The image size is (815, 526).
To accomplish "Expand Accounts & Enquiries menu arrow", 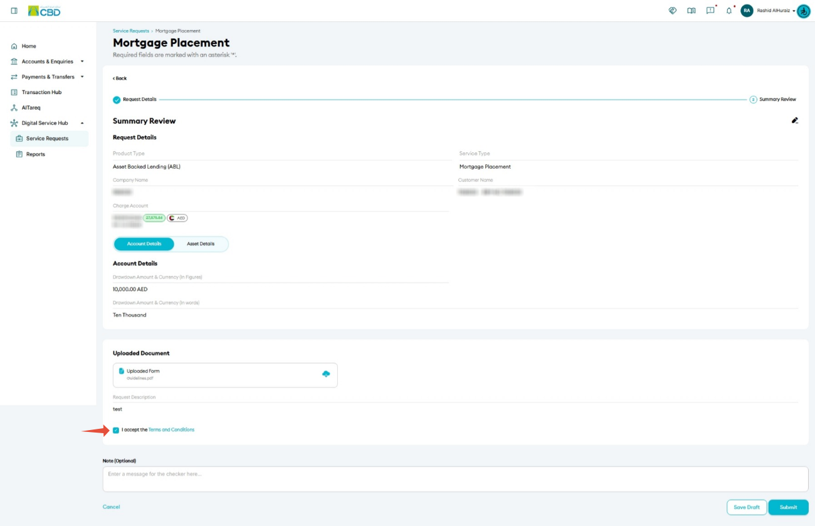I will (x=82, y=61).
